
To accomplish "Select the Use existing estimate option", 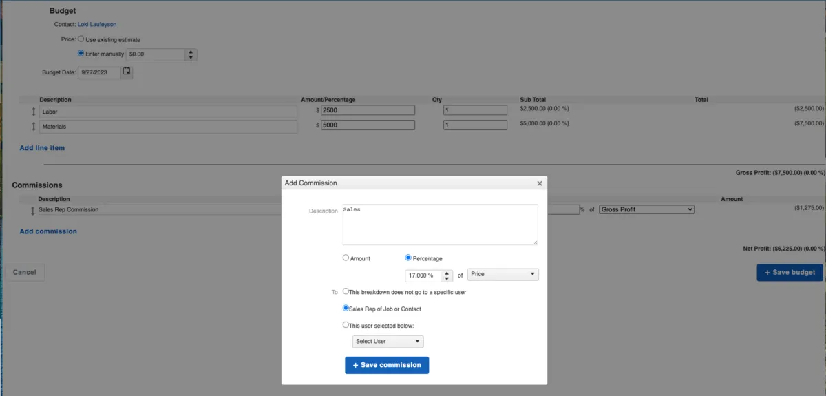I will pyautogui.click(x=81, y=39).
